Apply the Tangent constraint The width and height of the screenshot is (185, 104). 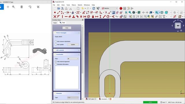(77, 17)
